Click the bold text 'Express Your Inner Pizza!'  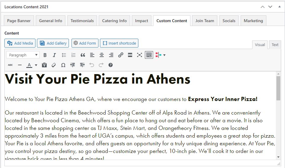coord(223,99)
